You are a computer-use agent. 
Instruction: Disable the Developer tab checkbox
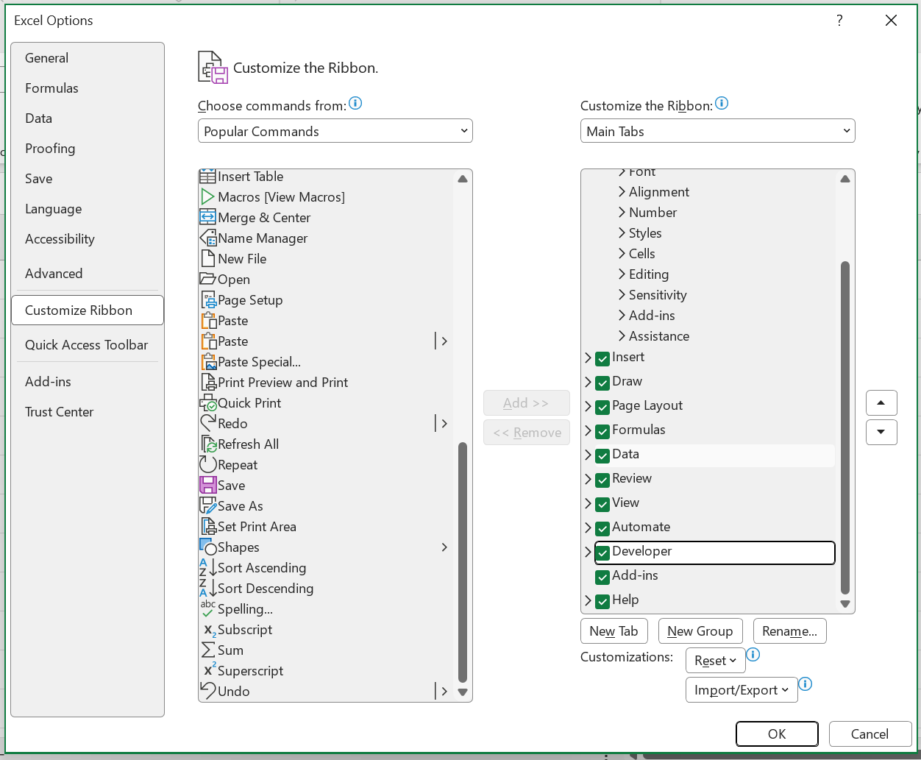coord(602,553)
